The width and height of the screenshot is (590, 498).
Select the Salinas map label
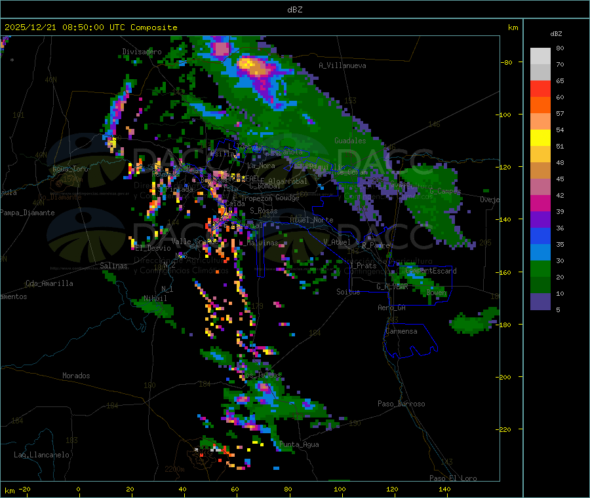pos(114,266)
